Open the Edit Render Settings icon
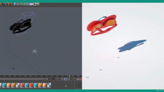This screenshot has height=92, width=164. pos(11,4)
